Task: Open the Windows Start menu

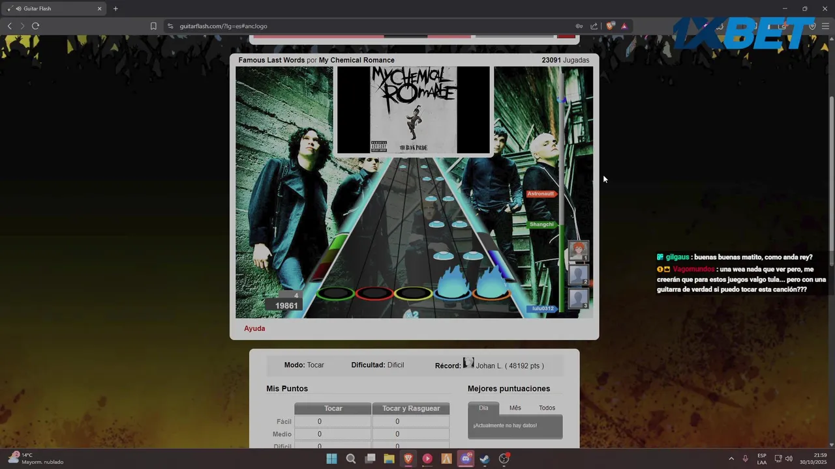Action: point(331,459)
